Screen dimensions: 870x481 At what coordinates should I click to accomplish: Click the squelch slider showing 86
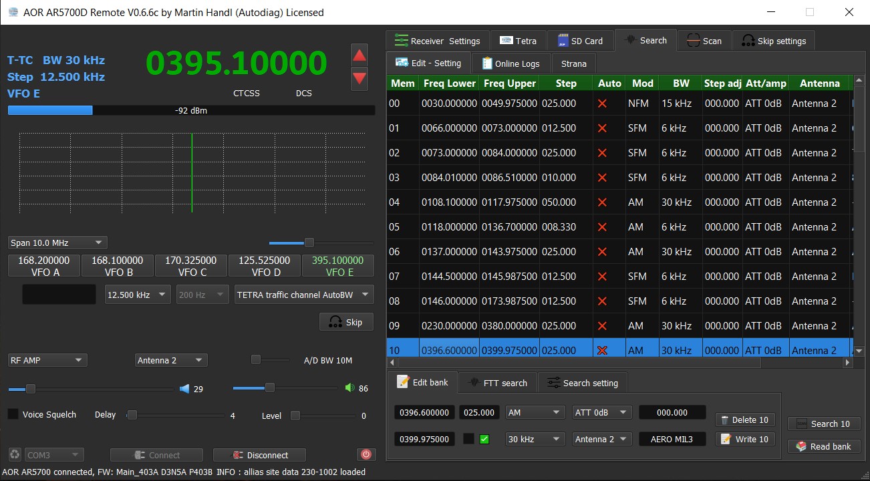(286, 387)
